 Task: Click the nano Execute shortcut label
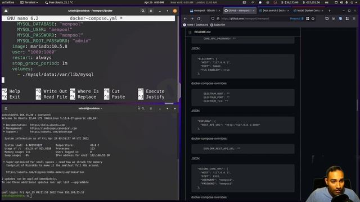pos(155,91)
